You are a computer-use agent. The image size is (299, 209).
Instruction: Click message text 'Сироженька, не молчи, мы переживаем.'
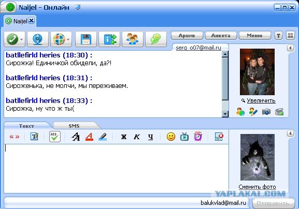click(67, 86)
